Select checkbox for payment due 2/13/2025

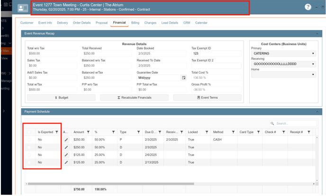tap(29, 162)
